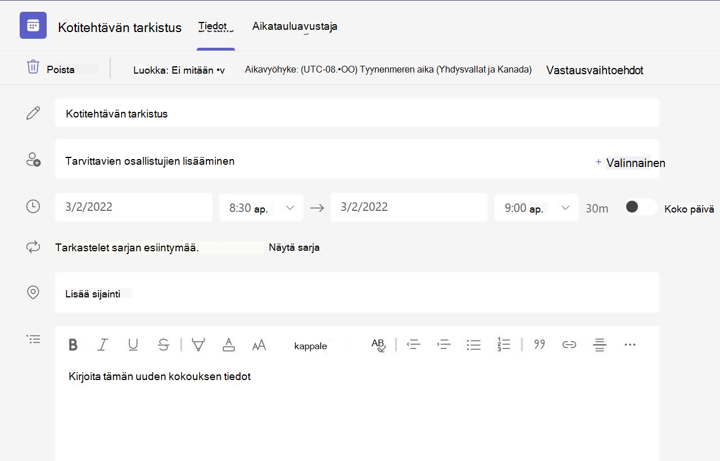
Task: Click the Tarkastelet sarjan esiintymää text
Action: (x=127, y=247)
